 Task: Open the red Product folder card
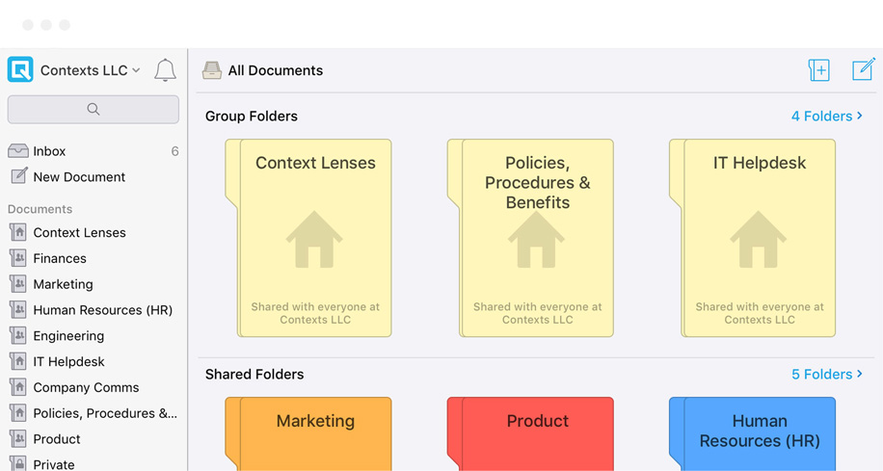pos(530,433)
